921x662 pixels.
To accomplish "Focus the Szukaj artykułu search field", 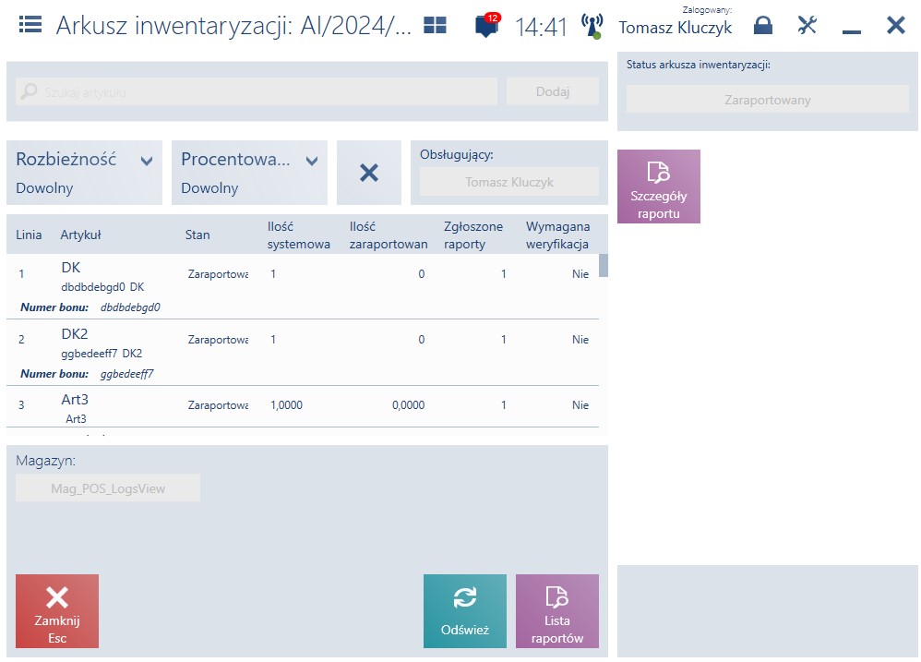I will click(257, 91).
